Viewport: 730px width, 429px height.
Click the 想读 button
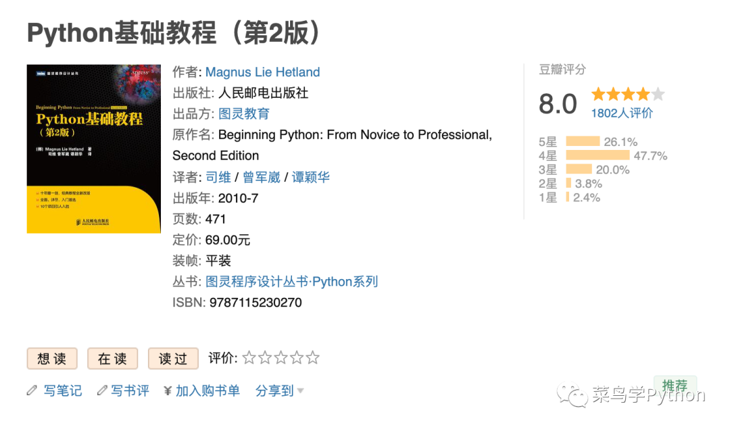52,359
